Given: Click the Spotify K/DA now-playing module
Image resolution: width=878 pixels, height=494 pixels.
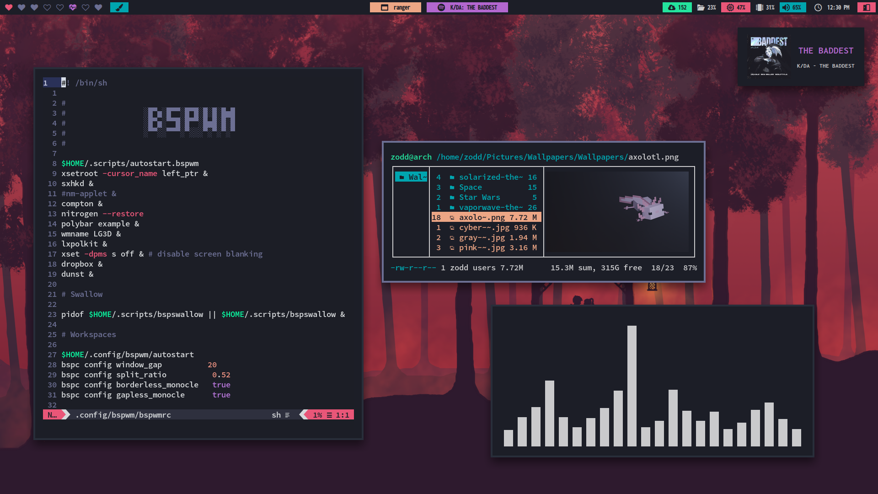Looking at the screenshot, I should tap(467, 7).
